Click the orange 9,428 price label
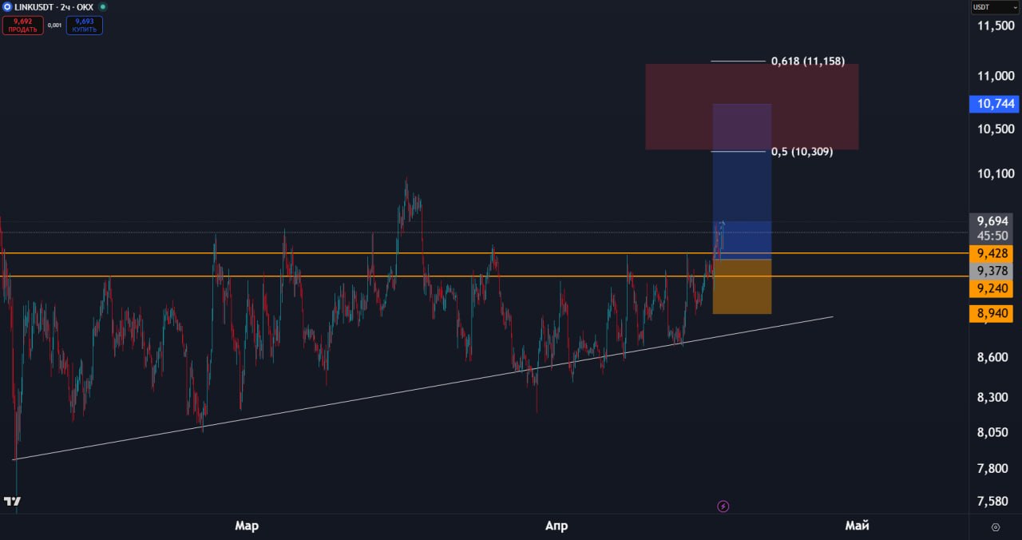This screenshot has width=1022, height=540. point(993,253)
